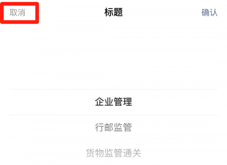Click the highlighted 企业管理 row
The height and width of the screenshot is (165, 227).
113,102
